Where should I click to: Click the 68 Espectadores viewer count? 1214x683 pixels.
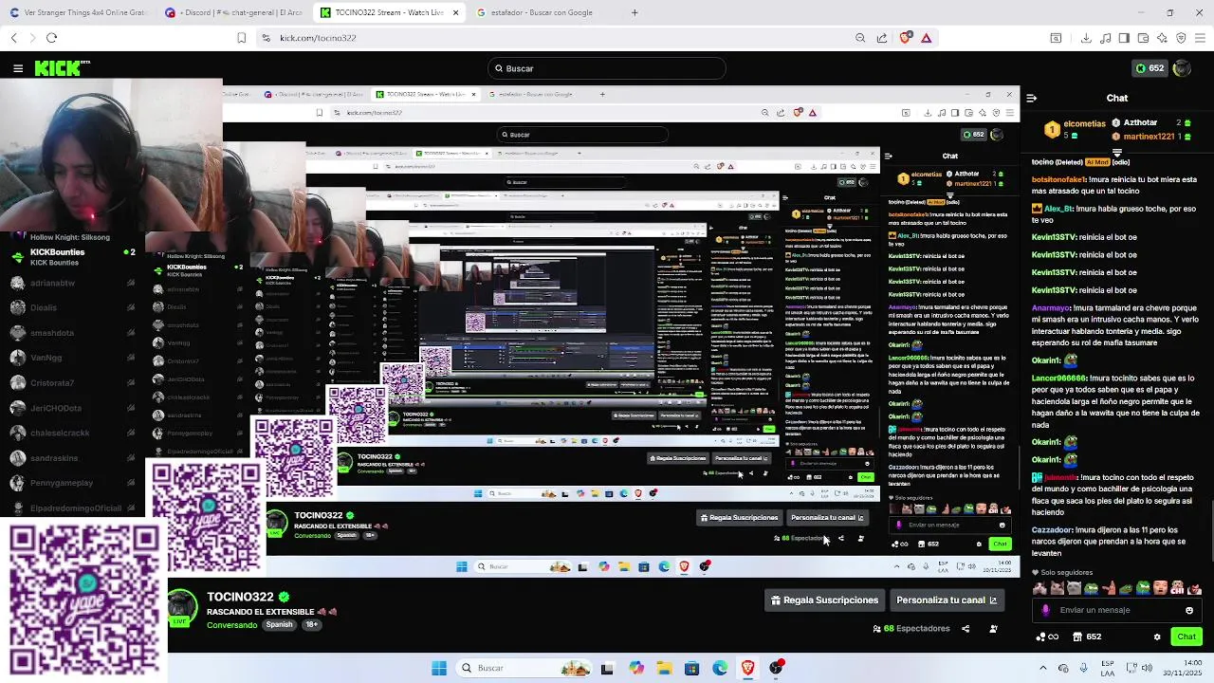pyautogui.click(x=910, y=628)
